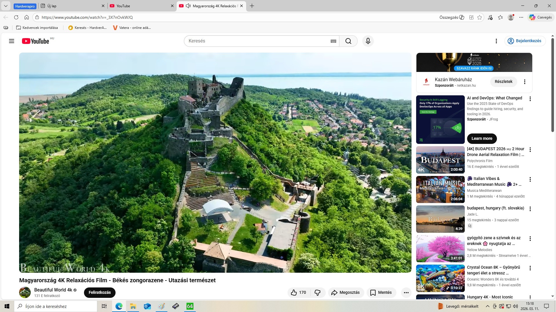The image size is (556, 312).
Task: Add page to favorites star icon
Action: (x=480, y=17)
